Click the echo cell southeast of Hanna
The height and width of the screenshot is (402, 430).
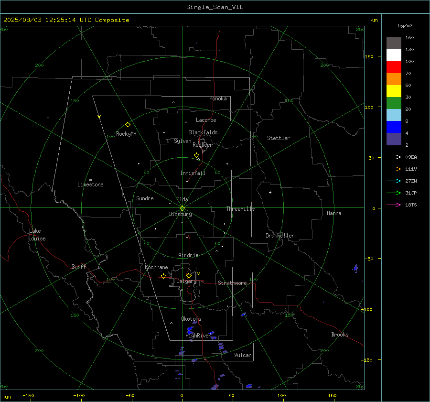point(355,268)
